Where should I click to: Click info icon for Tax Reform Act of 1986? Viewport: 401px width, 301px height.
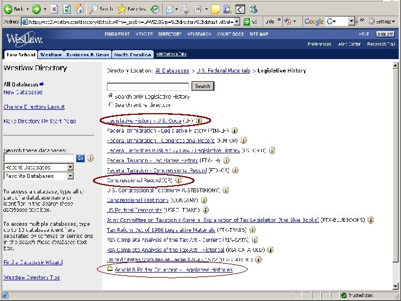pyautogui.click(x=252, y=230)
